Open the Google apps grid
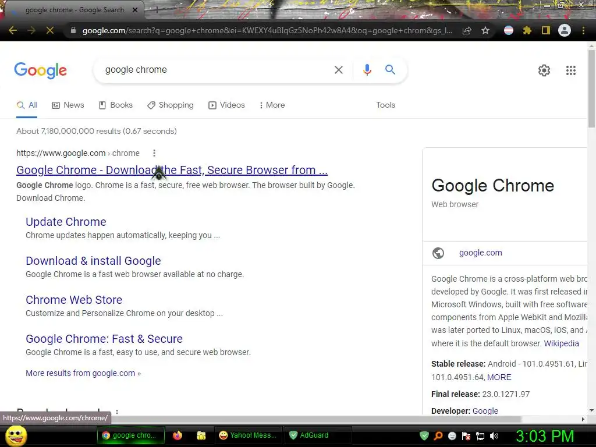 [571, 70]
